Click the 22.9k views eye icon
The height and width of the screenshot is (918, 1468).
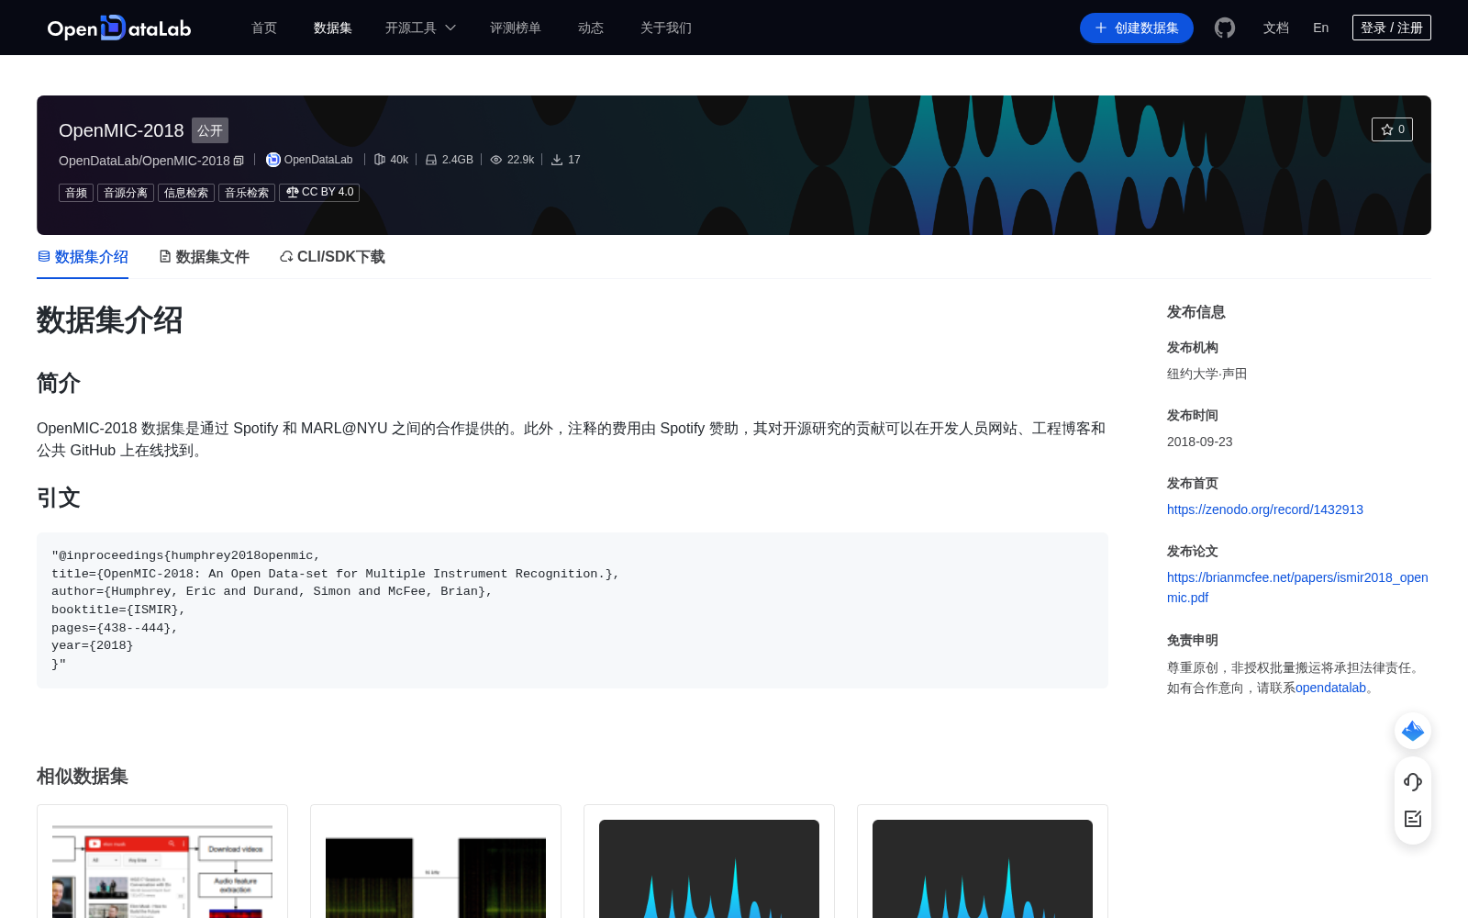(x=496, y=160)
